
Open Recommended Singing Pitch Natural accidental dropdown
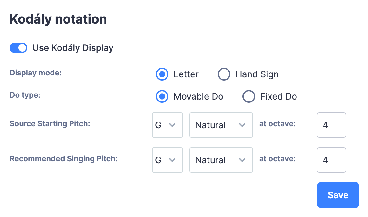tap(221, 160)
